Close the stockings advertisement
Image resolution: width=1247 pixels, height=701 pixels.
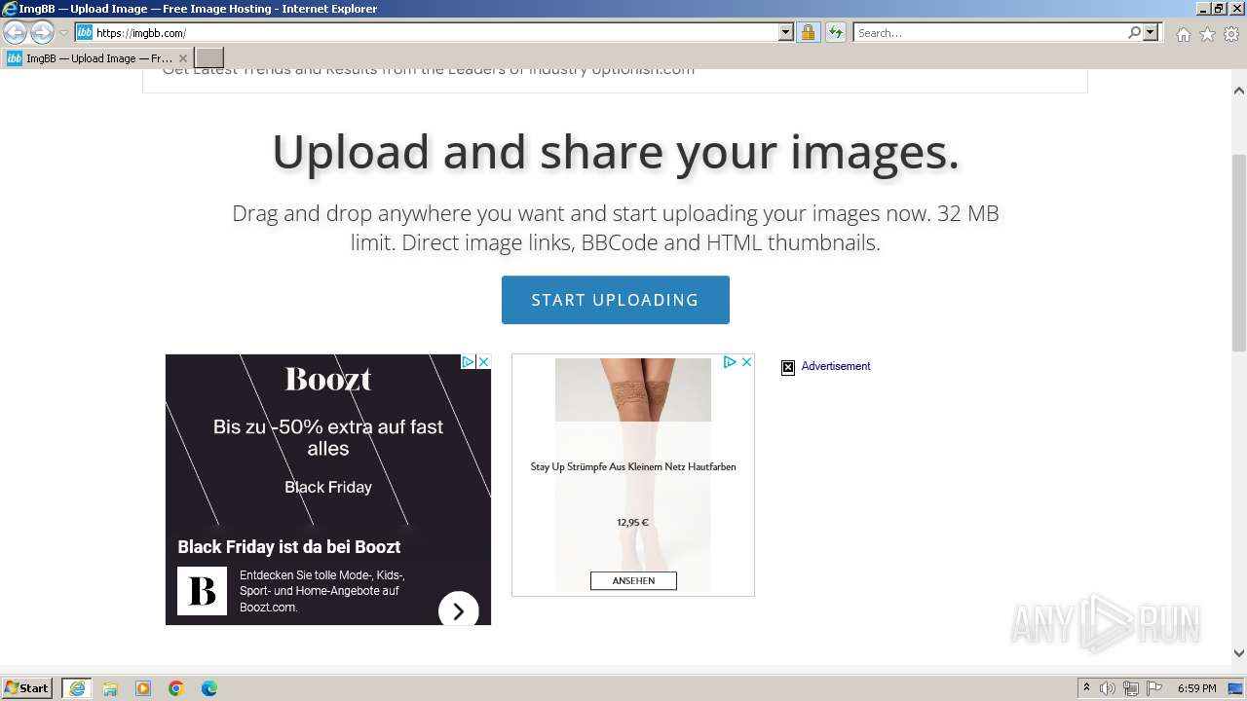coord(746,362)
